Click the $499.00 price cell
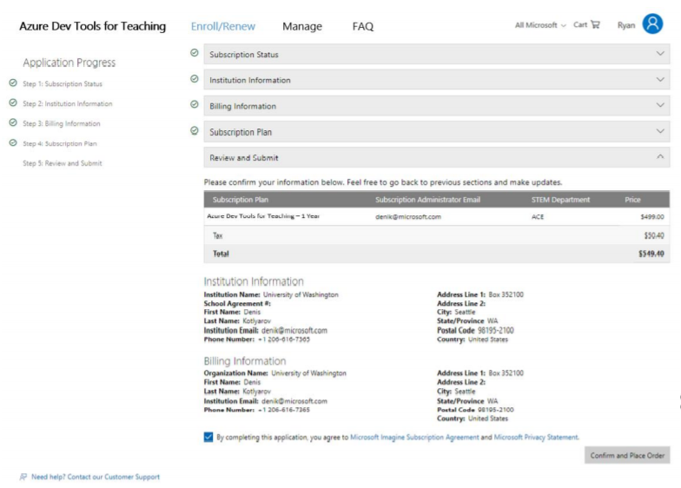The image size is (681, 488). [651, 217]
